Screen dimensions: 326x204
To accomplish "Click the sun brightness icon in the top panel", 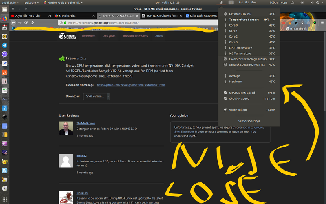I will pos(302,2).
